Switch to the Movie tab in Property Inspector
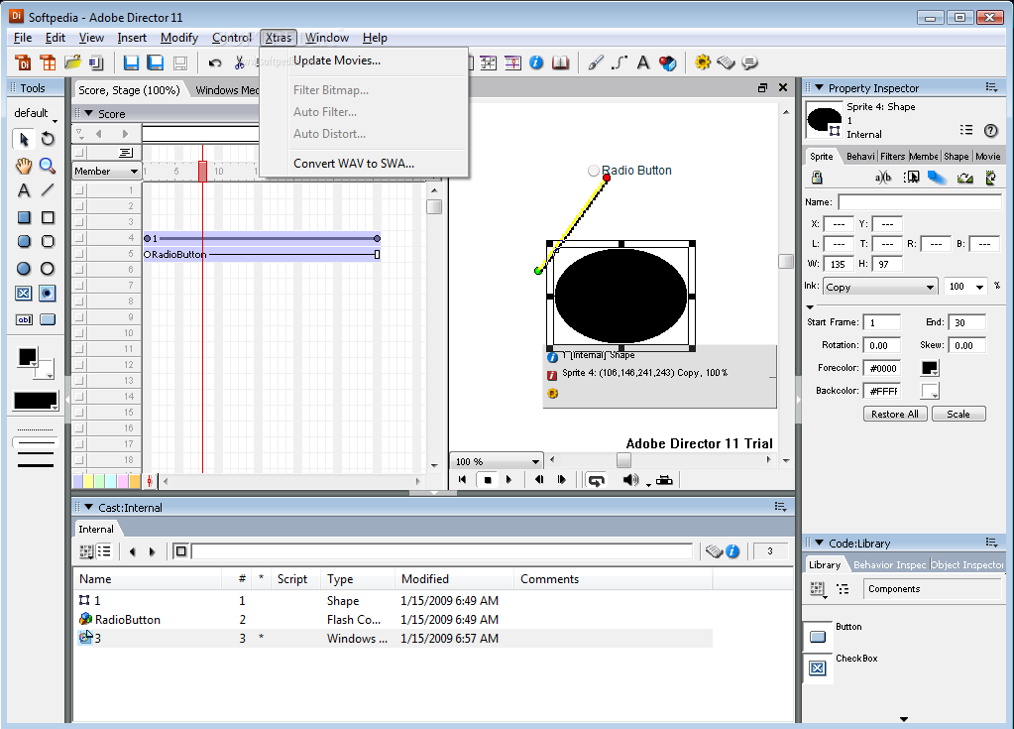Screen dimensions: 1014x729 (987, 156)
